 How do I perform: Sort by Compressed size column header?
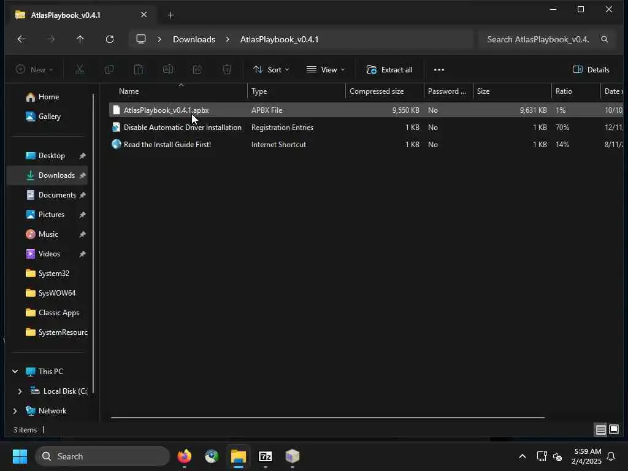385,91
